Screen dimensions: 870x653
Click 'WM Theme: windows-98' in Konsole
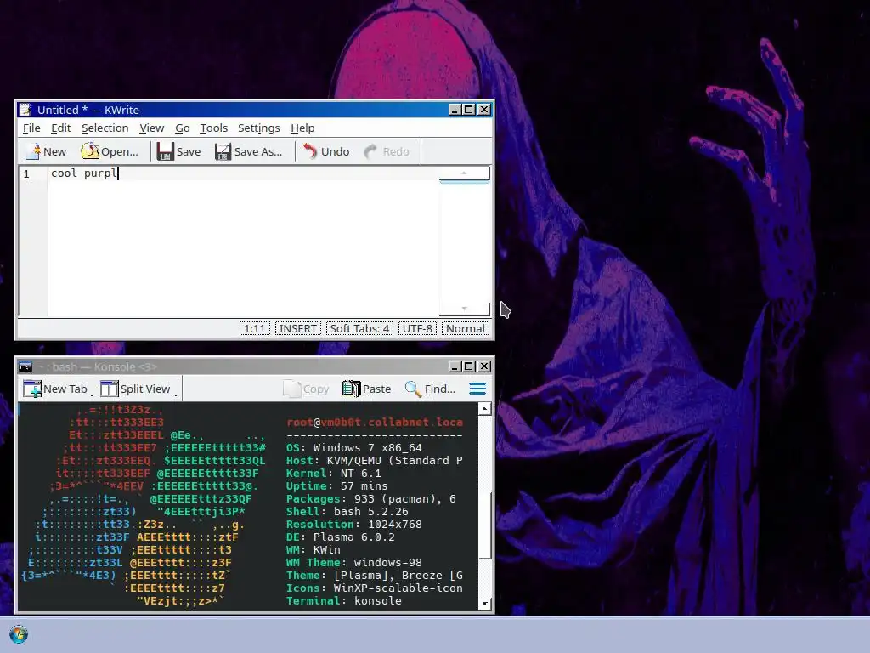354,563
